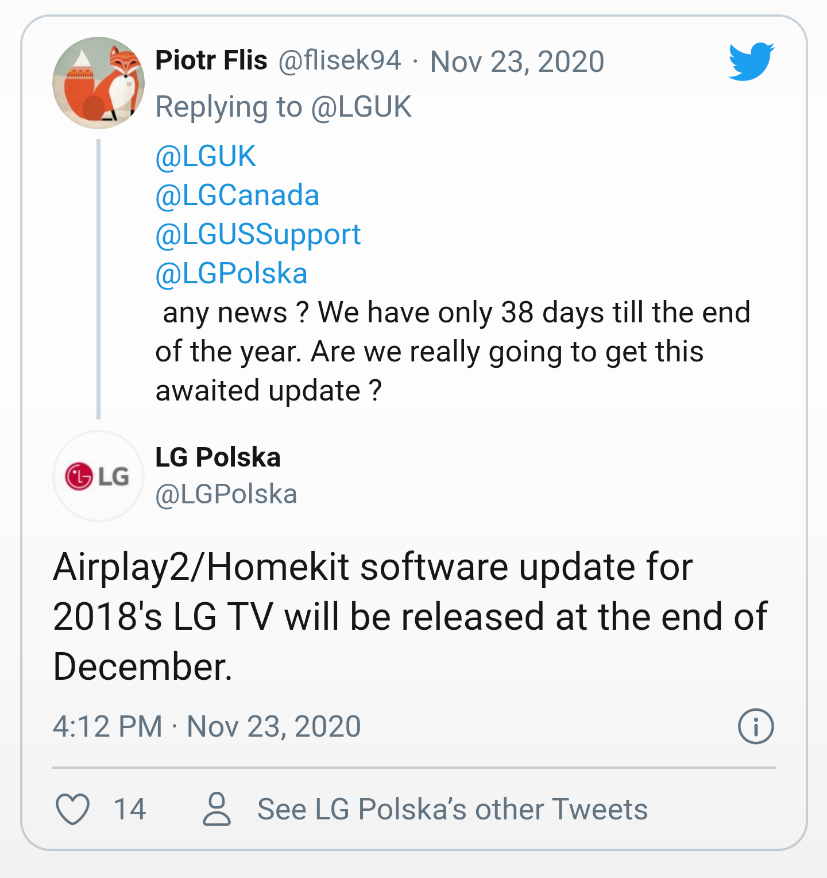The height and width of the screenshot is (878, 827).
Task: Open the @LGCanada mention link
Action: (237, 195)
